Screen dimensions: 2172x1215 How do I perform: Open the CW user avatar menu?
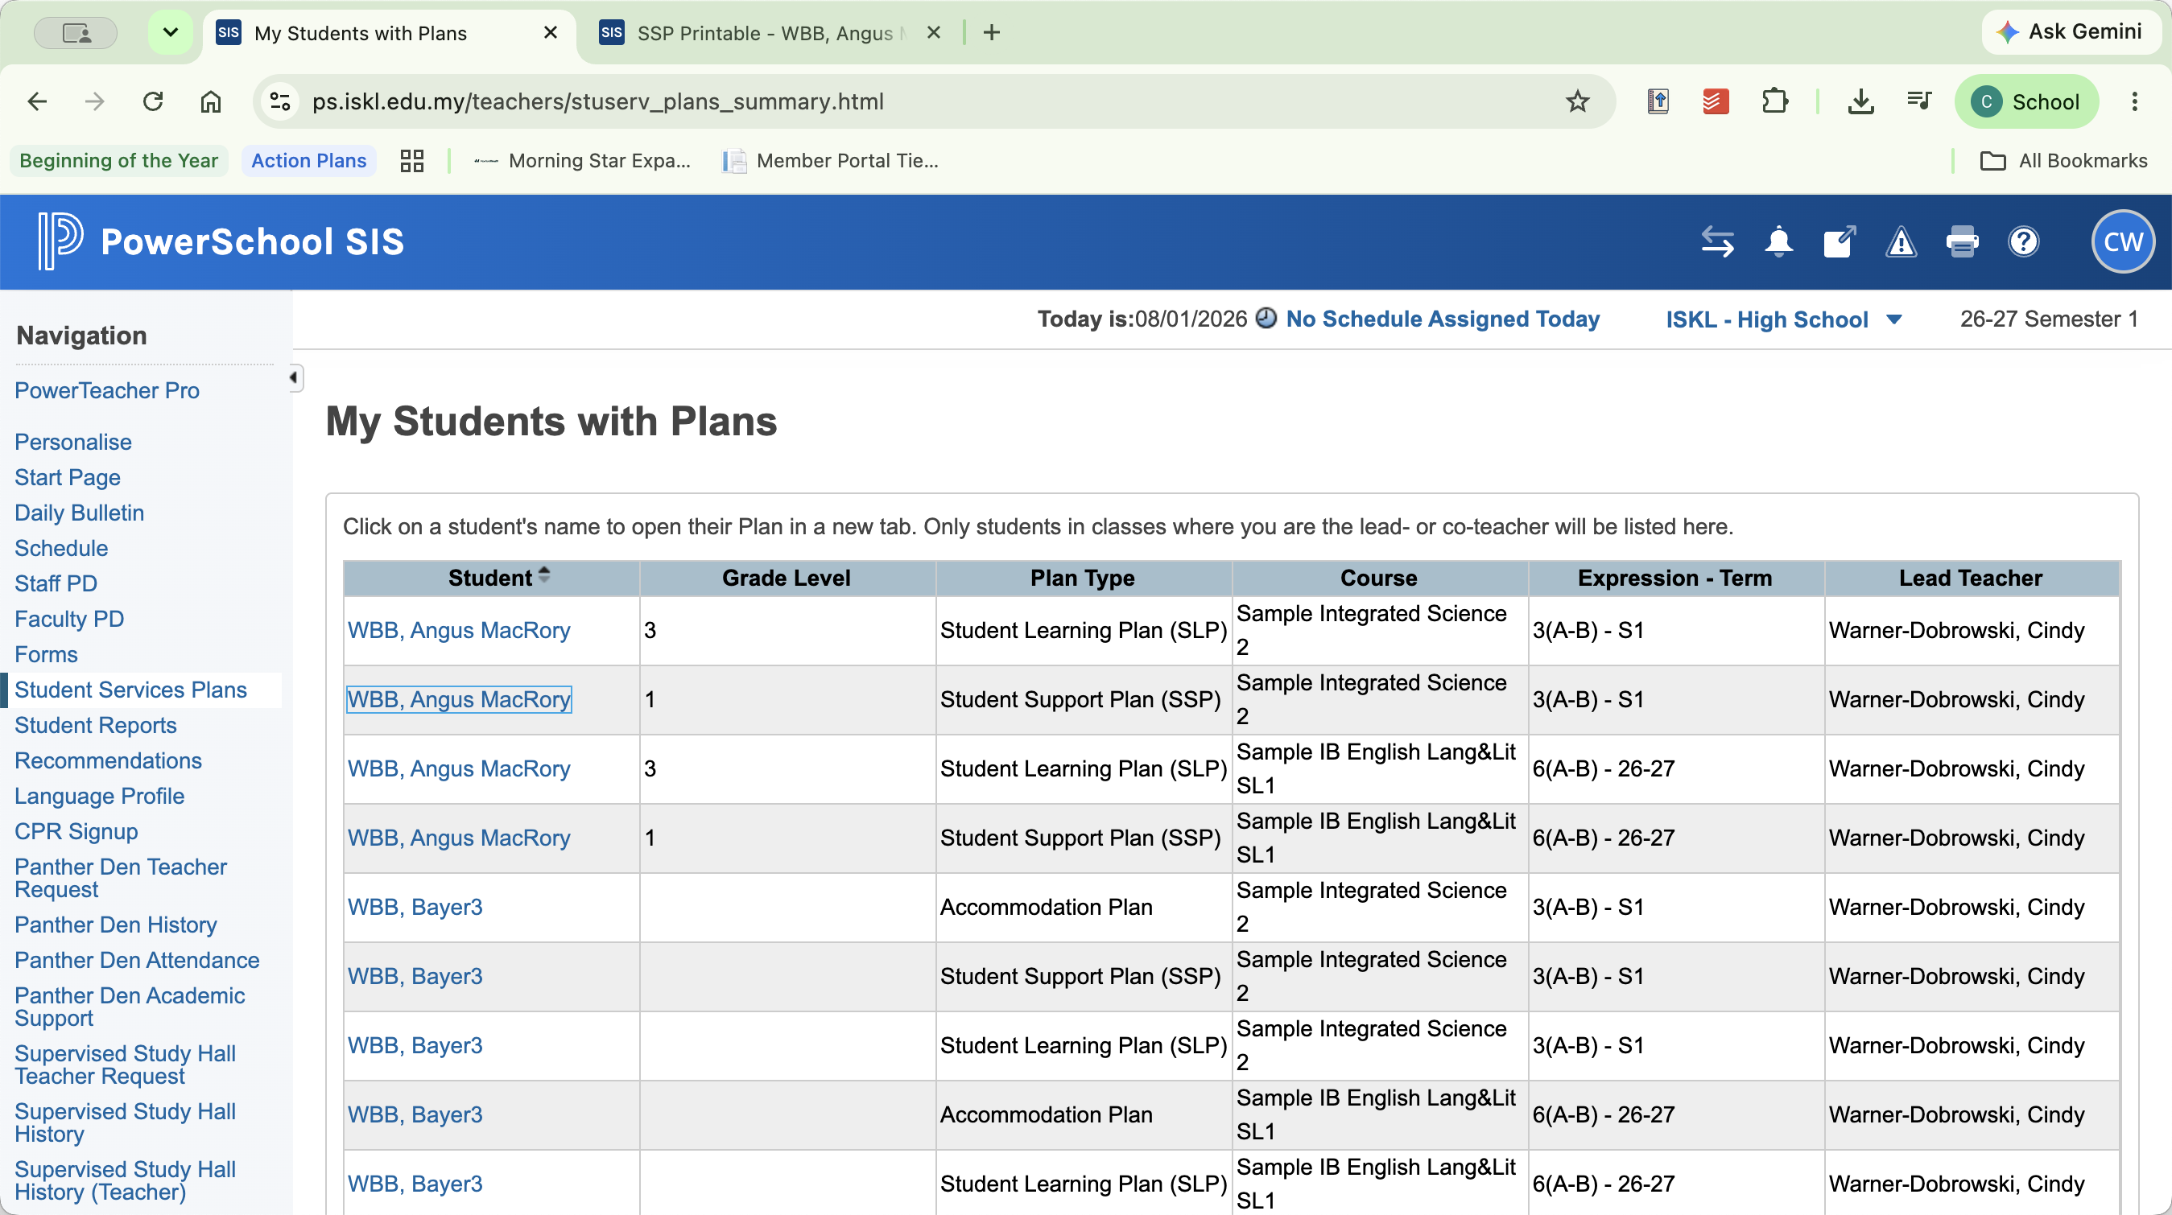pos(2123,242)
